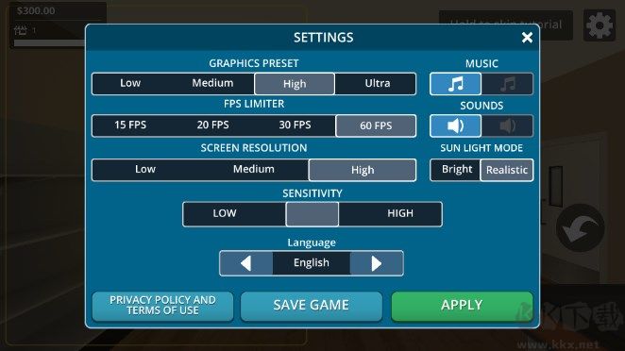Close the Settings dialog with X
625x351 pixels.
click(x=527, y=38)
